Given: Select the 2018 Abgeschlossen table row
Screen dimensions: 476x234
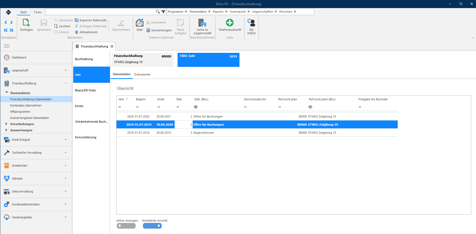Looking at the screenshot, I should click(x=257, y=133).
